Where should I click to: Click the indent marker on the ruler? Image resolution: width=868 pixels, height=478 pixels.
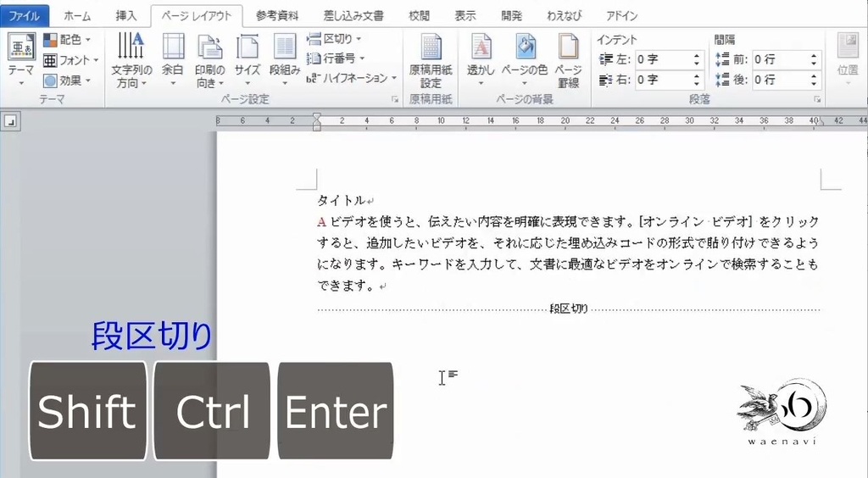coord(317,121)
